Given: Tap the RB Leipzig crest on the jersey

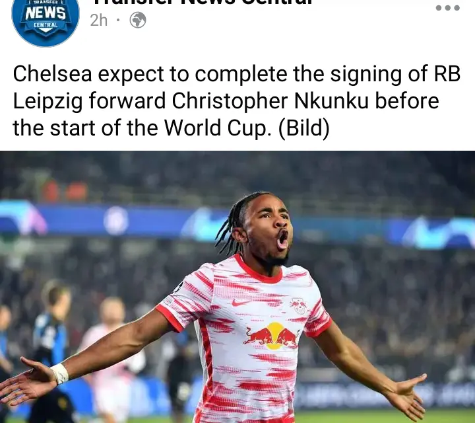Looking at the screenshot, I should pyautogui.click(x=298, y=305).
